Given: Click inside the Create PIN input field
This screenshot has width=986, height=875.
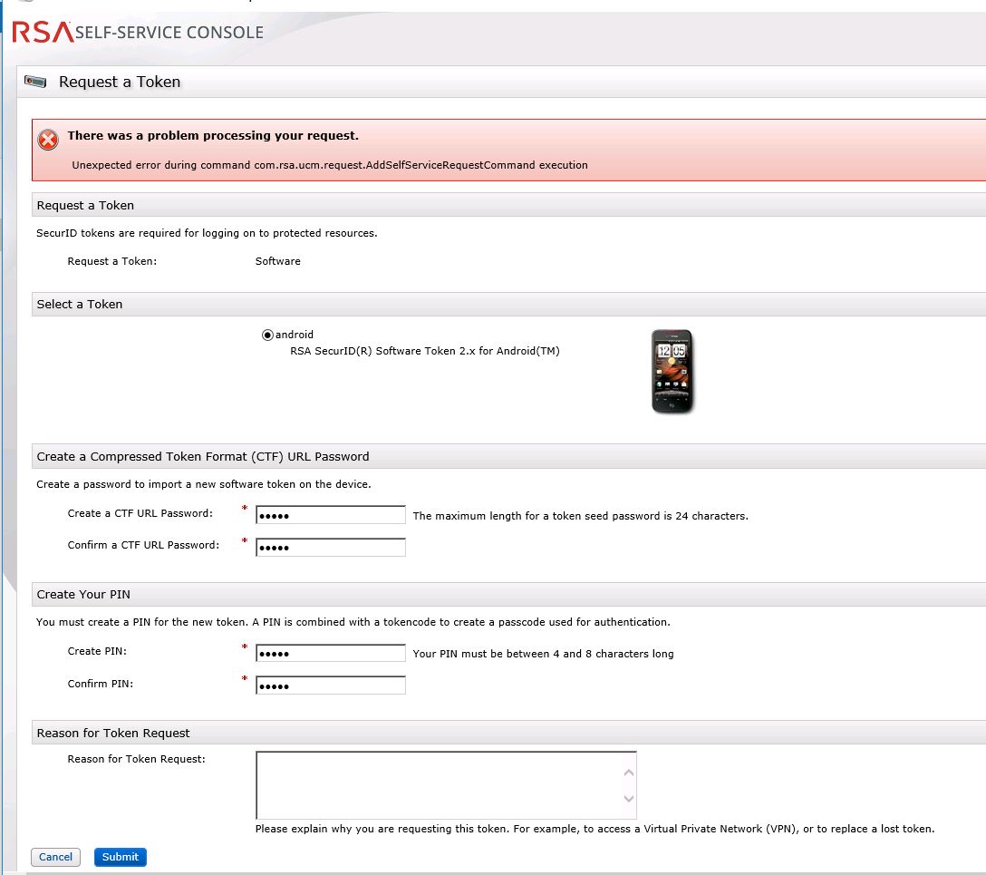Looking at the screenshot, I should click(x=330, y=653).
